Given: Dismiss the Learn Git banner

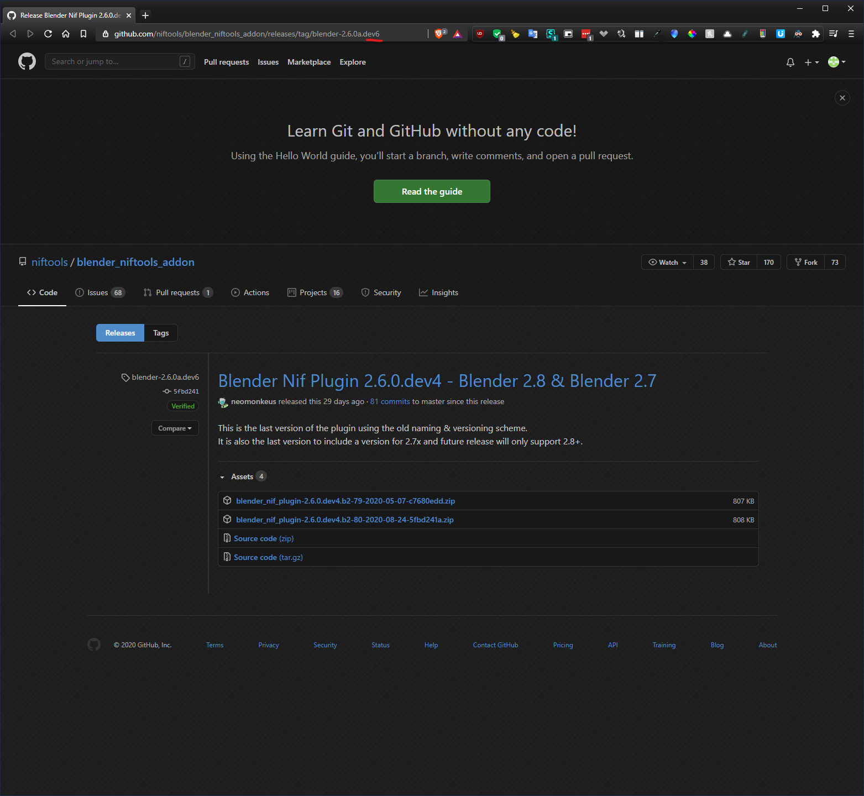Looking at the screenshot, I should (842, 98).
